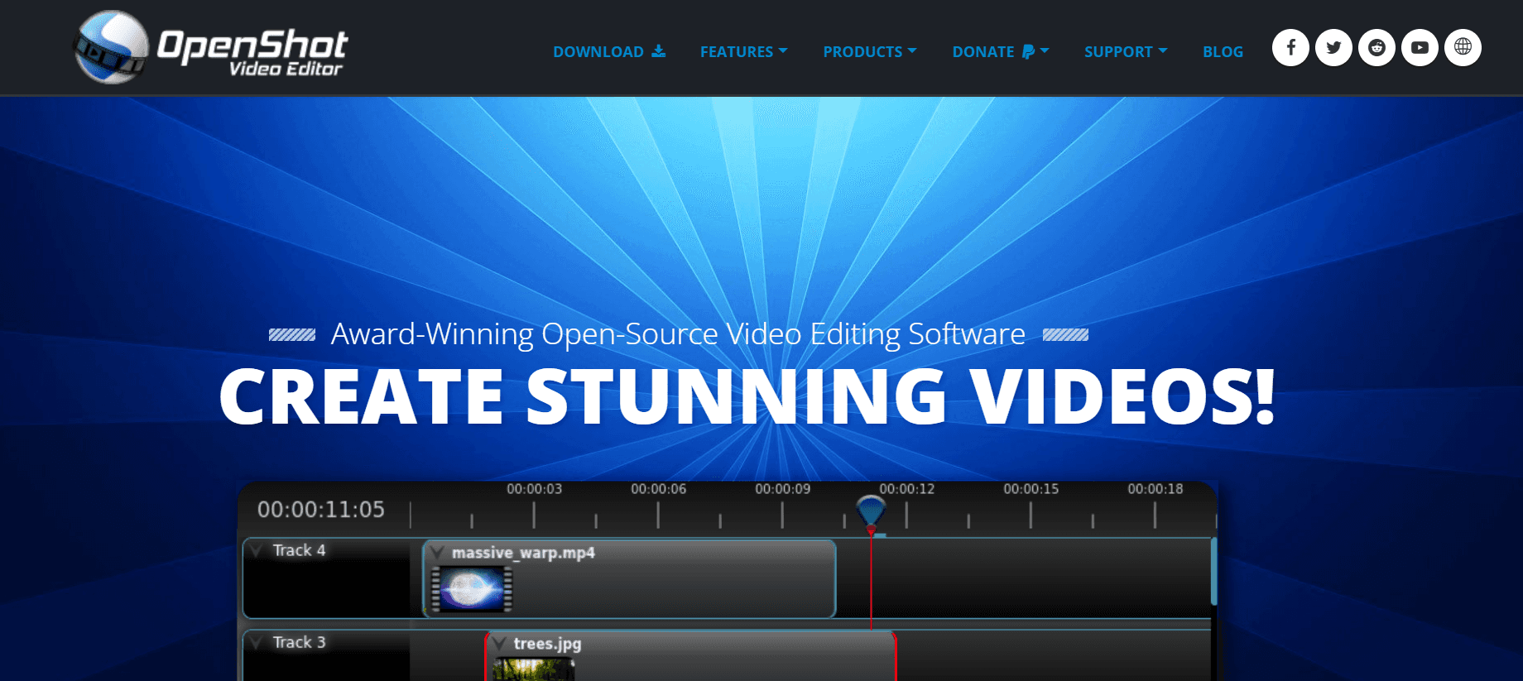Screen dimensions: 1523x681
Task: Click the CREATE STUNNING VIDEOS! headline
Action: coord(747,396)
